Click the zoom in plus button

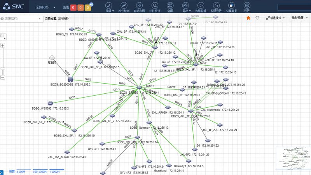(3, 45)
